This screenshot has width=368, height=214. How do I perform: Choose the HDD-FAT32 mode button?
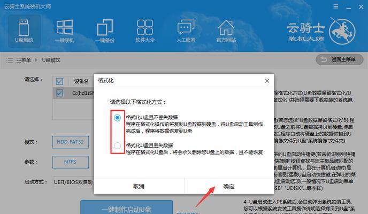pos(71,142)
